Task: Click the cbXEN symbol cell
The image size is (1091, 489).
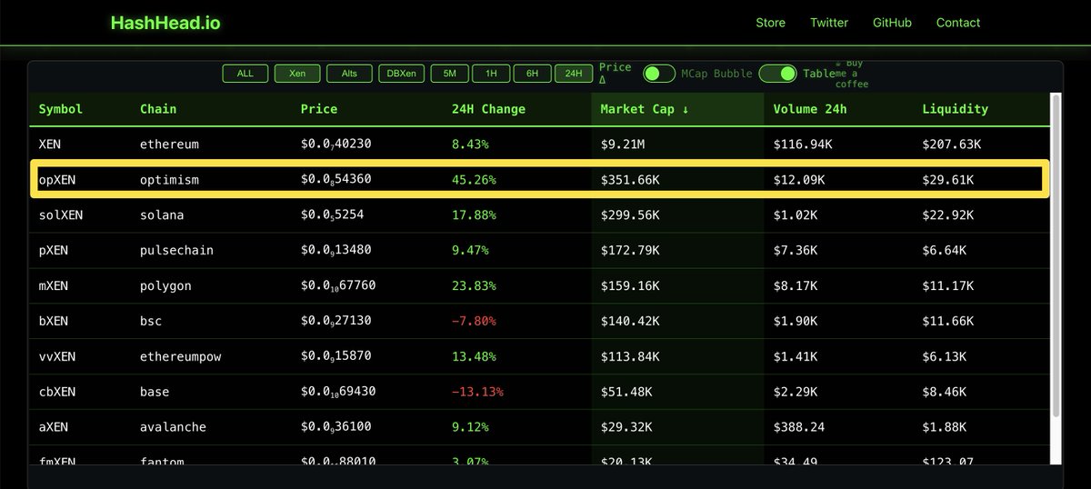Action: coord(57,392)
